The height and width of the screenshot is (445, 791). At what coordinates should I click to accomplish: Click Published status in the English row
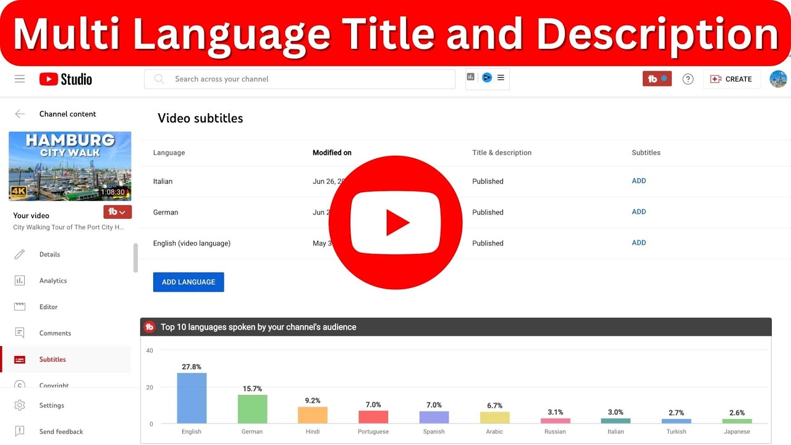click(488, 243)
